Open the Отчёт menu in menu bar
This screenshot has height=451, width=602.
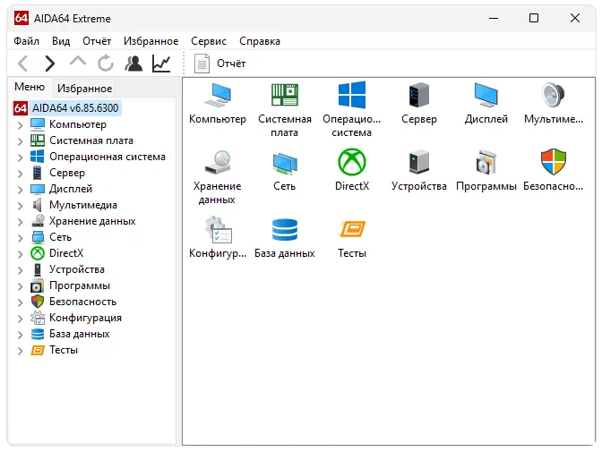[97, 41]
